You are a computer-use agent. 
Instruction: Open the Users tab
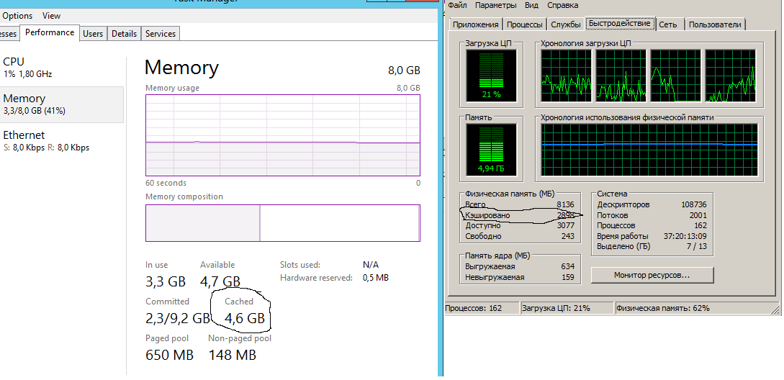pos(93,33)
